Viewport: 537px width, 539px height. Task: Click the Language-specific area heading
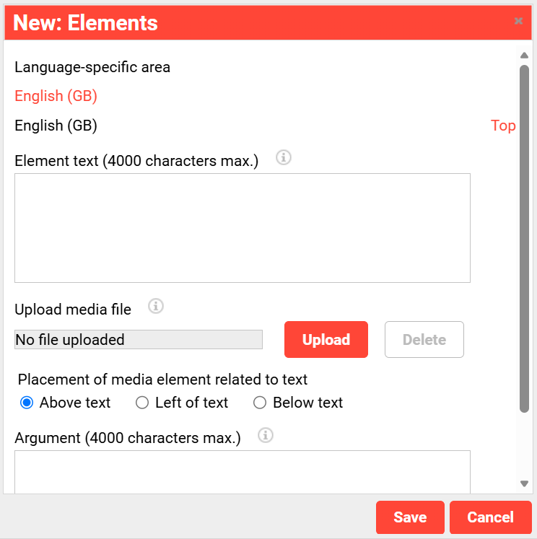pyautogui.click(x=92, y=67)
